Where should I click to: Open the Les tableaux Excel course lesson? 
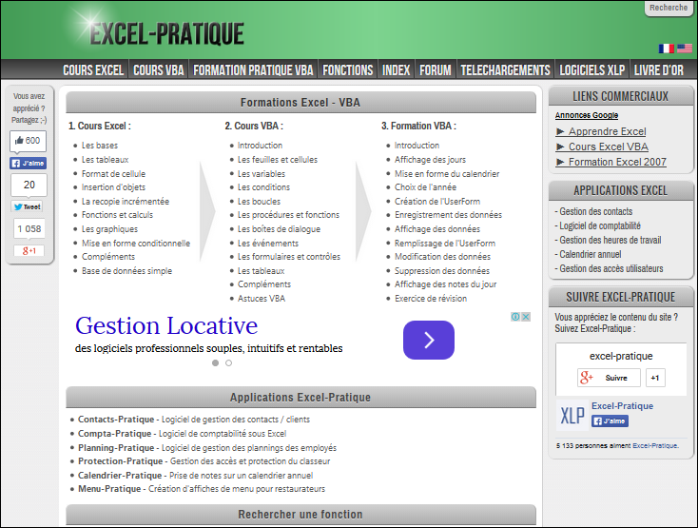point(105,160)
